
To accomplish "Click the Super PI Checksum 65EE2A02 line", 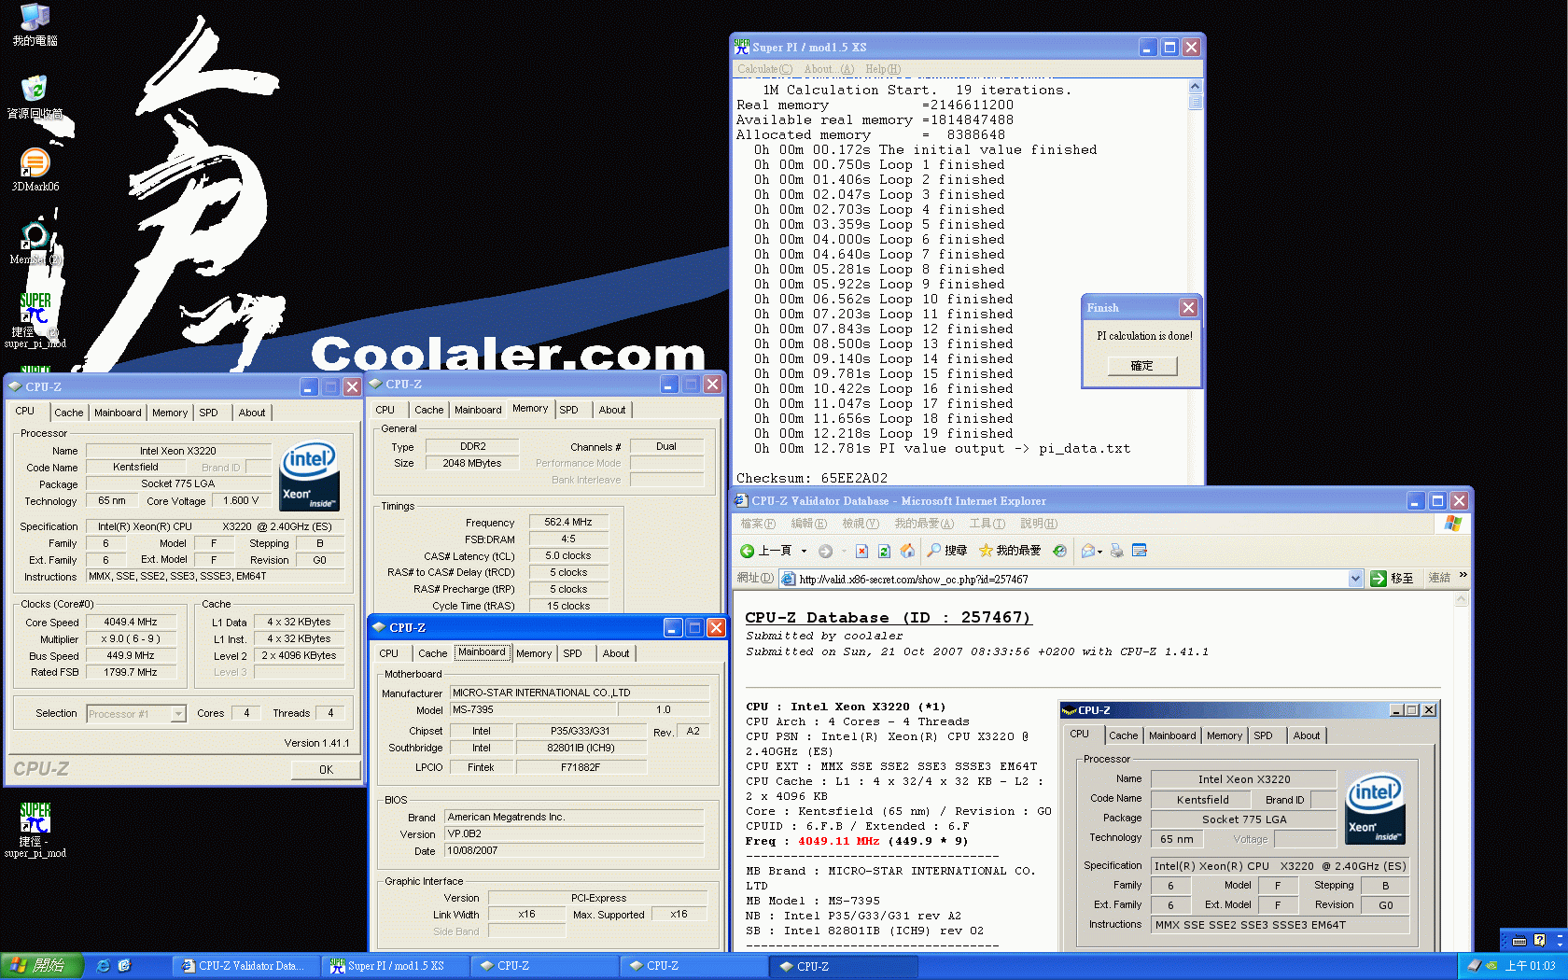I will tap(812, 478).
